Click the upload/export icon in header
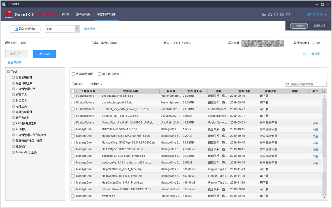 point(270,14)
